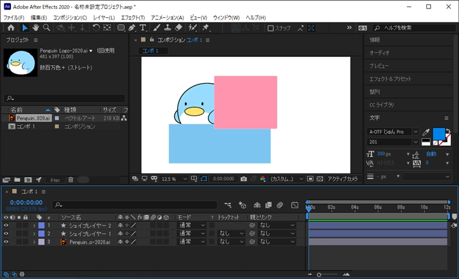This screenshot has height=279, width=459.
Task: Open the resolution (カスタム) dropdown
Action: click(x=287, y=179)
